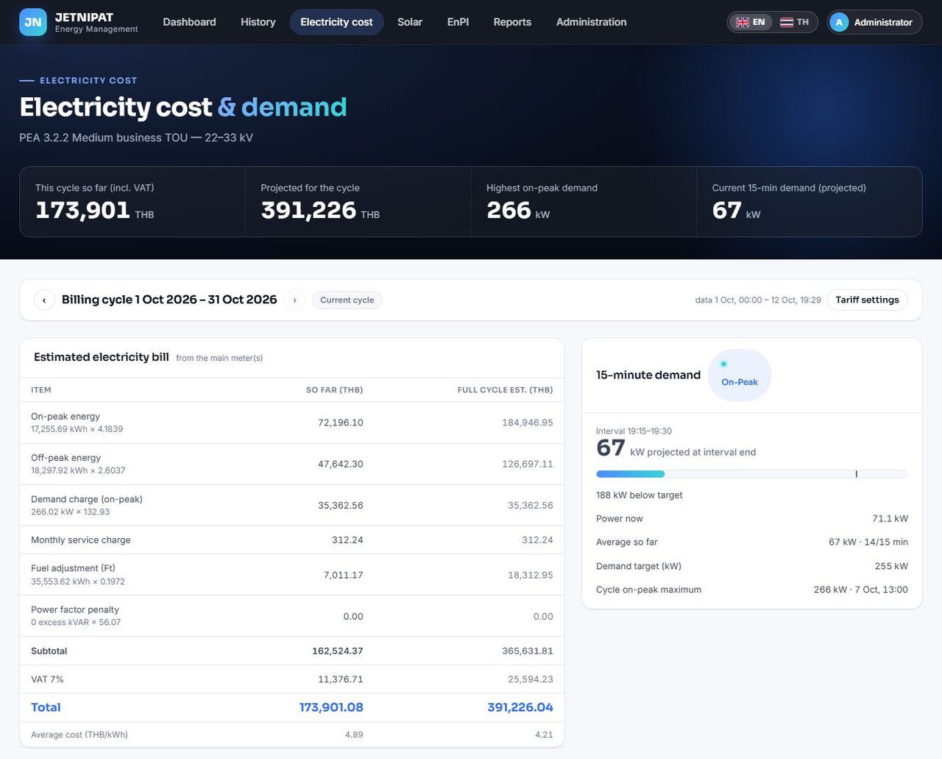Click the Highest on-peak demand card
The width and height of the screenshot is (942, 759).
584,202
